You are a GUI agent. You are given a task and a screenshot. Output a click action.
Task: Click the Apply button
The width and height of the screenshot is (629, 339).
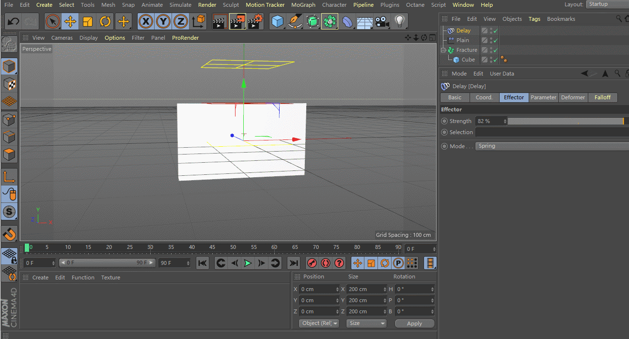tap(414, 324)
